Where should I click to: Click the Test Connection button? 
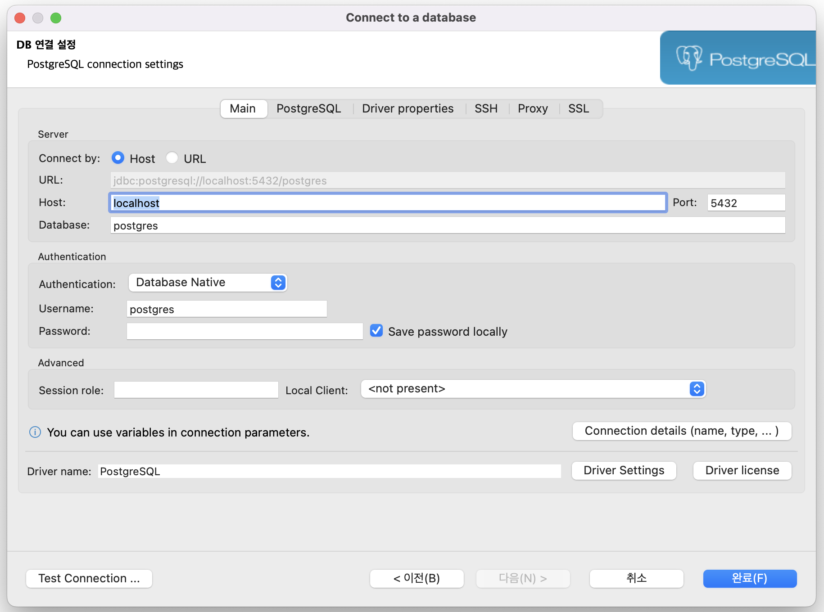pos(89,578)
